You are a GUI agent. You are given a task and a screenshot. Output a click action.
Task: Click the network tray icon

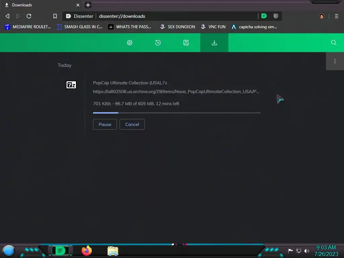click(x=299, y=251)
